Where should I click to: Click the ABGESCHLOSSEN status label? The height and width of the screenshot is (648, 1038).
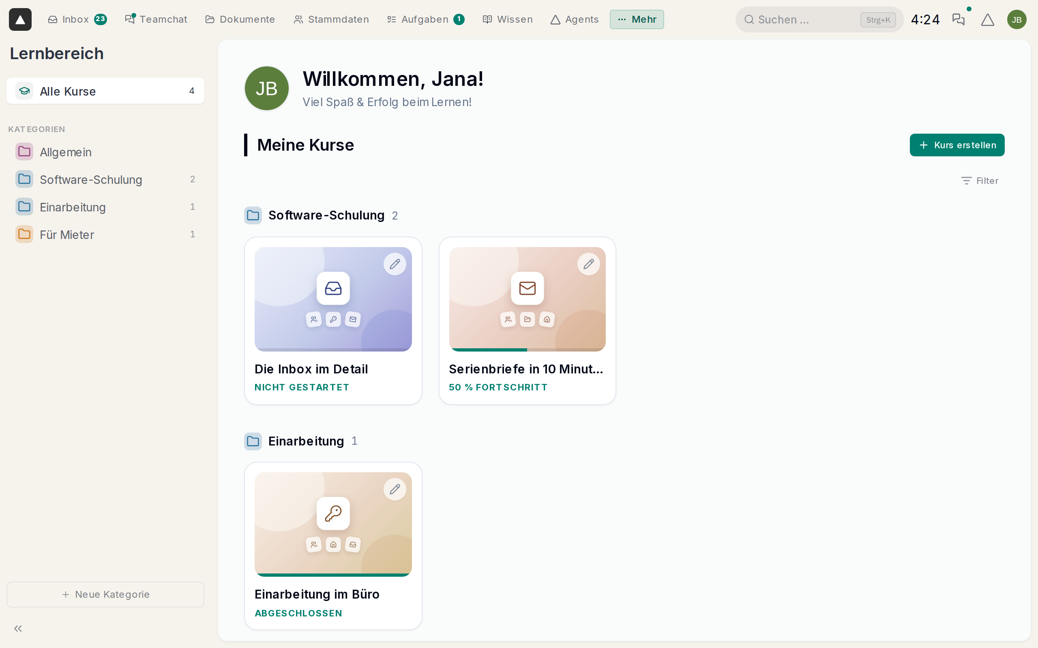click(x=298, y=613)
